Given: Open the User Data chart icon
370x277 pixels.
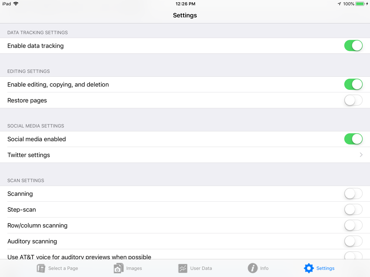Looking at the screenshot, I should tap(183, 268).
